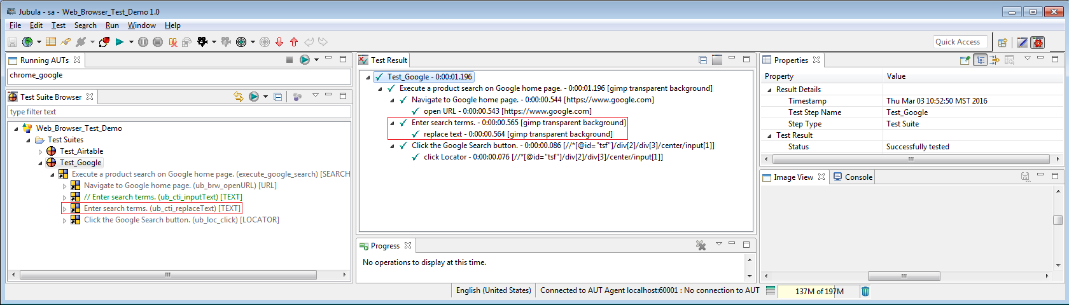The height and width of the screenshot is (305, 1069).
Task: Open dropdown beside grey disconnect plug icon
Action: tap(92, 42)
